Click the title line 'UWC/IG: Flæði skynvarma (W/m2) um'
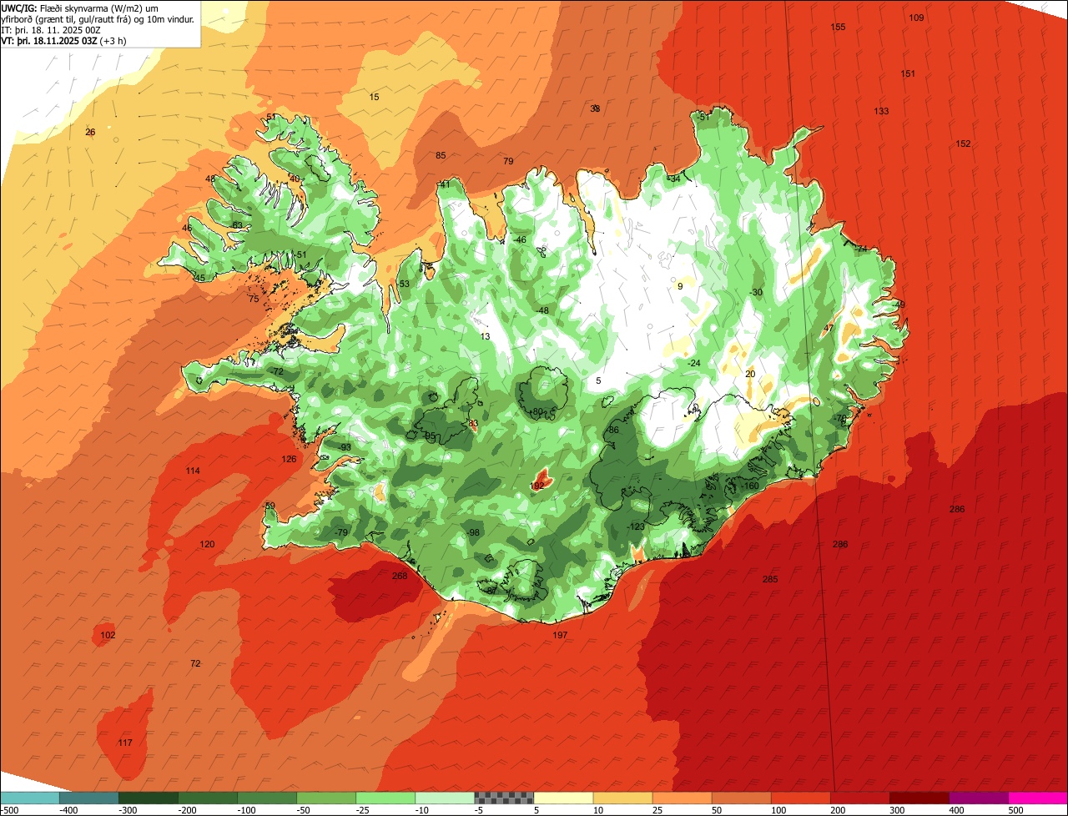Screen dimensions: 1068x816 [x=80, y=8]
